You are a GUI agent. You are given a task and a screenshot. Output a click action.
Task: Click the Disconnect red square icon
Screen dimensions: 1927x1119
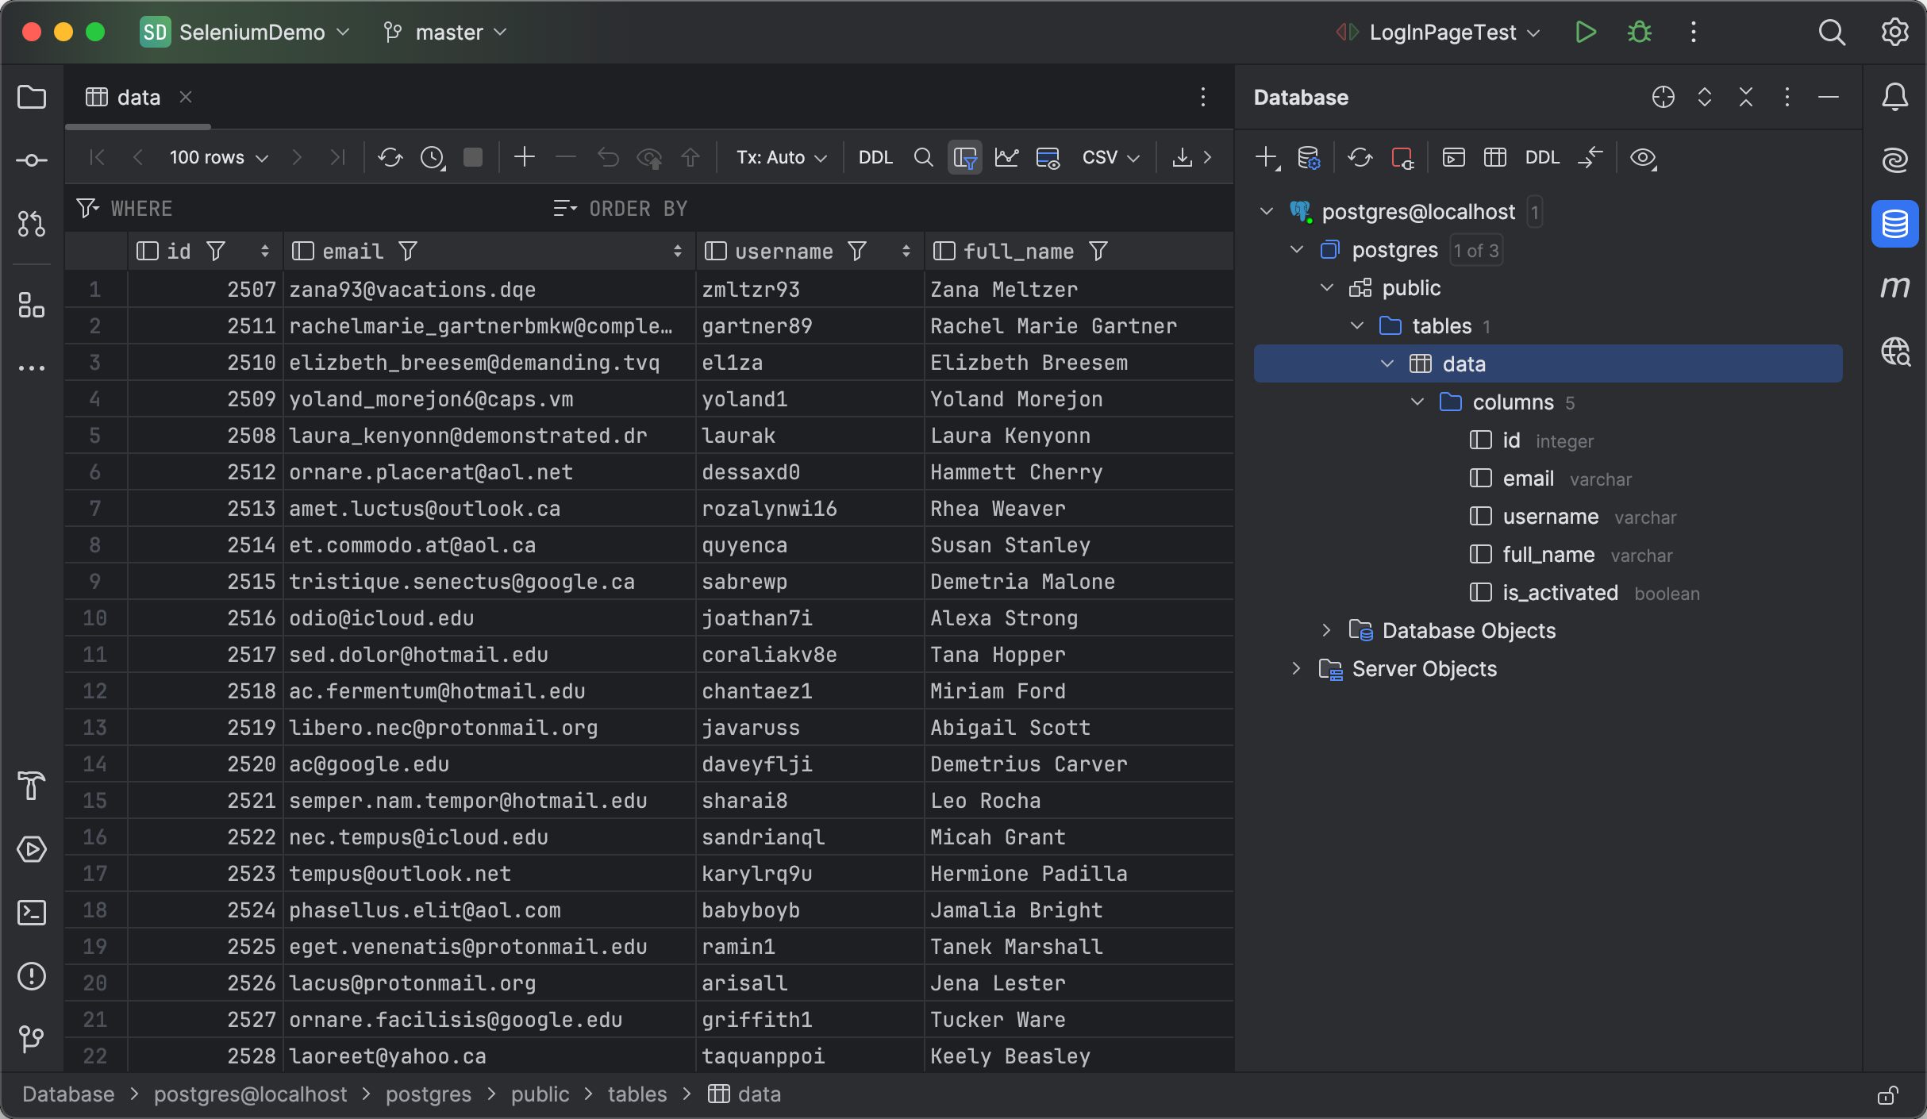pyautogui.click(x=1402, y=157)
